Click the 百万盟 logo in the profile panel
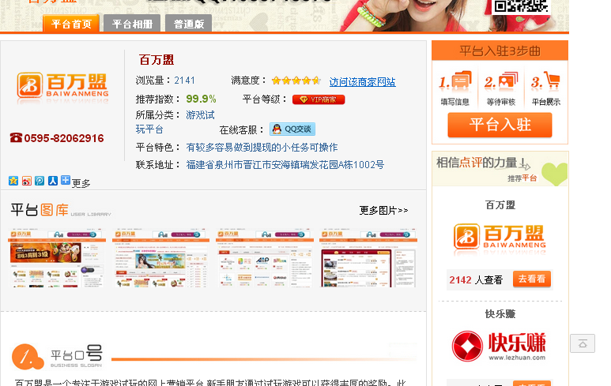This screenshot has height=386, width=611. (62, 87)
